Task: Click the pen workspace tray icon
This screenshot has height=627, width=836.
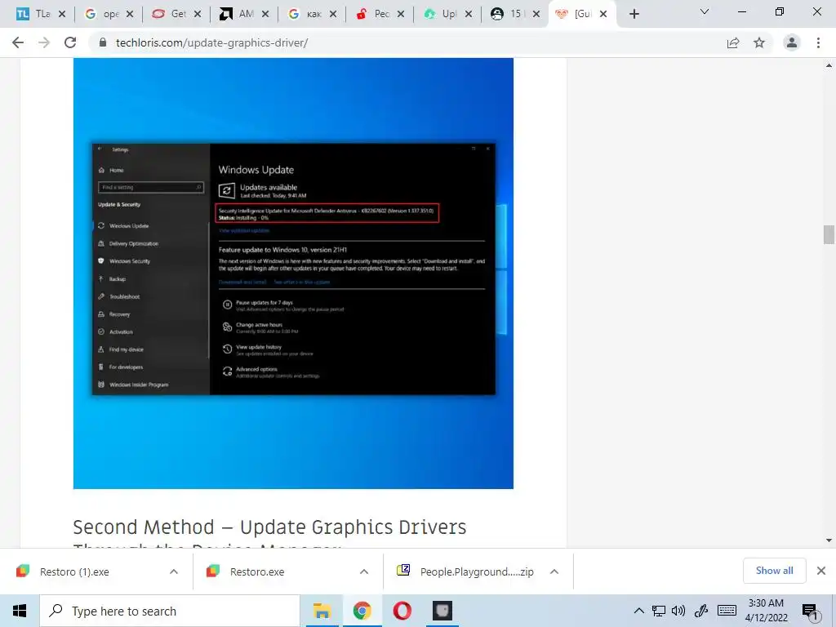Action: (x=700, y=611)
